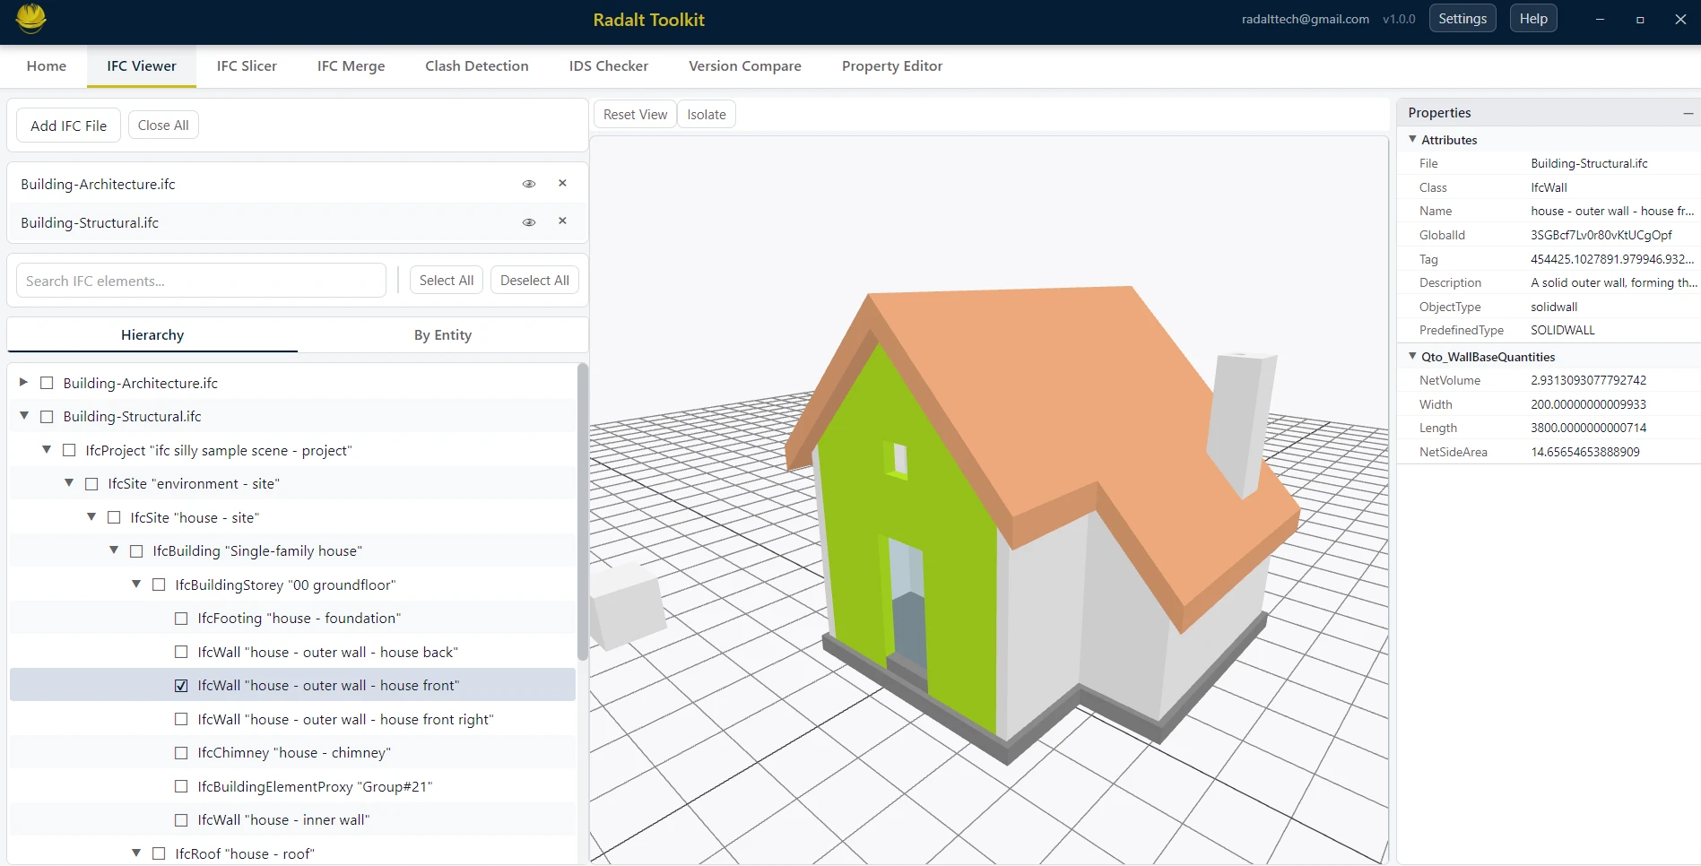The image size is (1701, 866).
Task: Hide Building-Architecture.ifc with its eye icon
Action: click(528, 183)
